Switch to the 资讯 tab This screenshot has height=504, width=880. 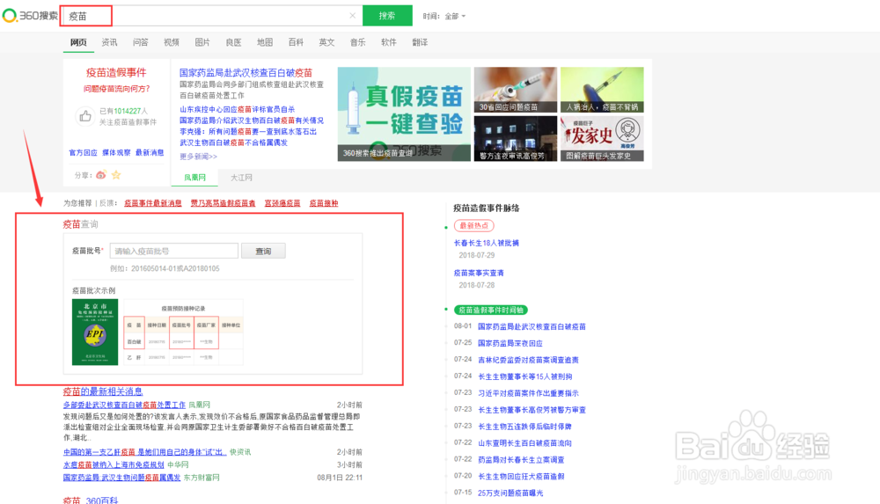(x=109, y=42)
